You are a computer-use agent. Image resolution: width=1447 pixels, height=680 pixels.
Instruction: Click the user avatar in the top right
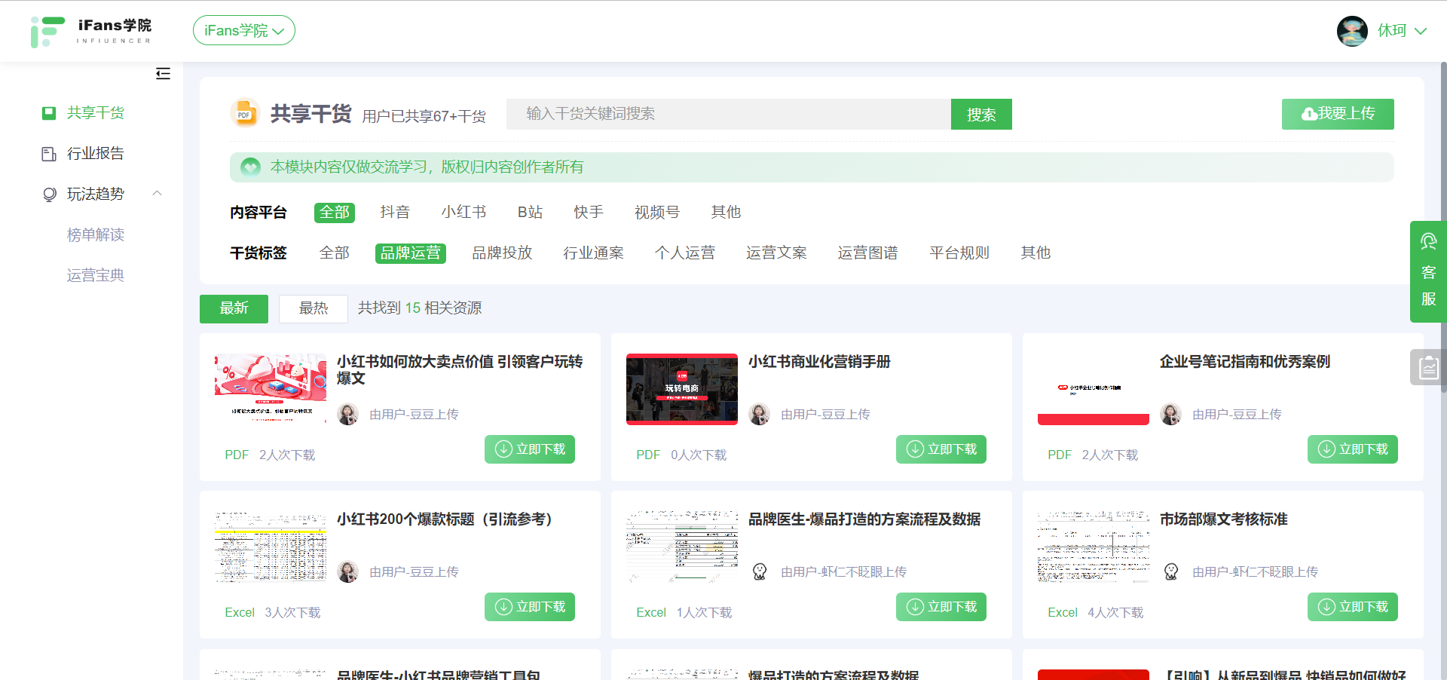(1352, 31)
